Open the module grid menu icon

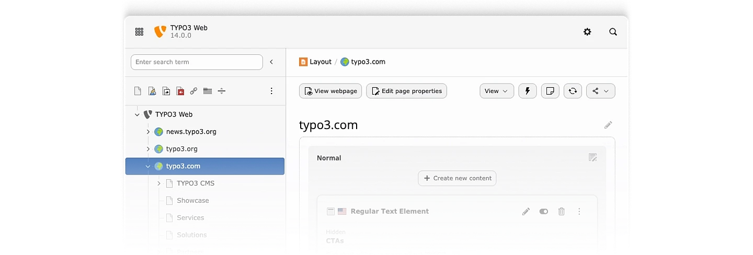point(139,32)
